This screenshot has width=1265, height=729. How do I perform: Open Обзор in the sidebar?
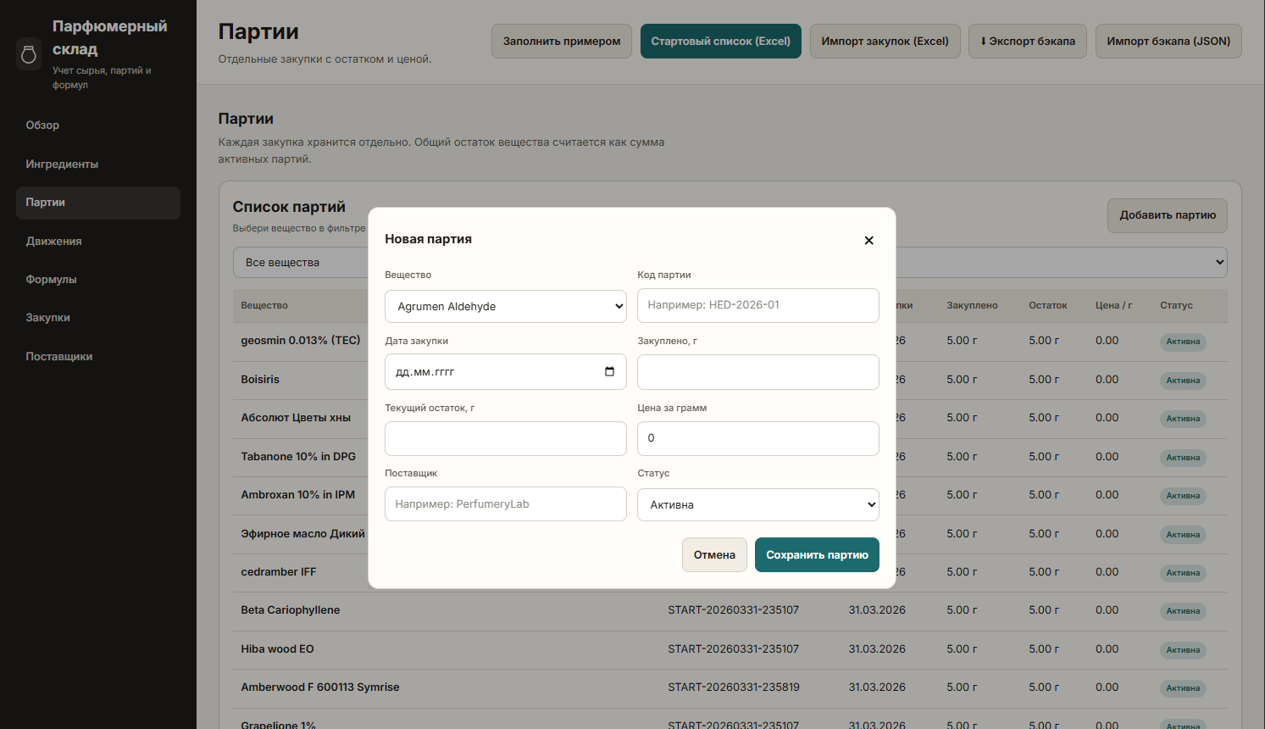[x=42, y=125]
